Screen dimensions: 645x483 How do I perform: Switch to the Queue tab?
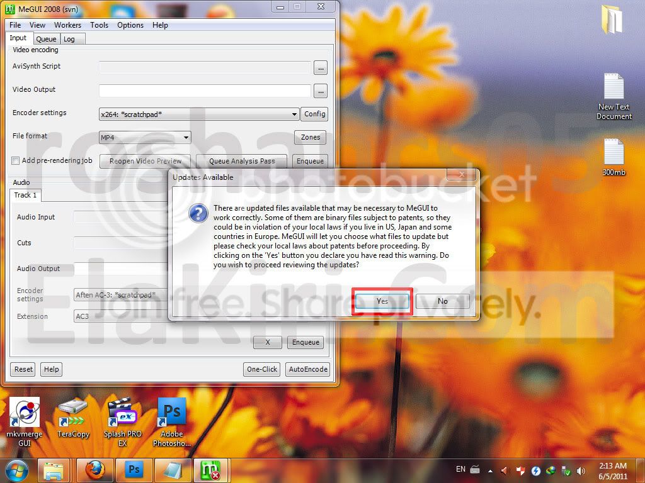click(x=46, y=39)
